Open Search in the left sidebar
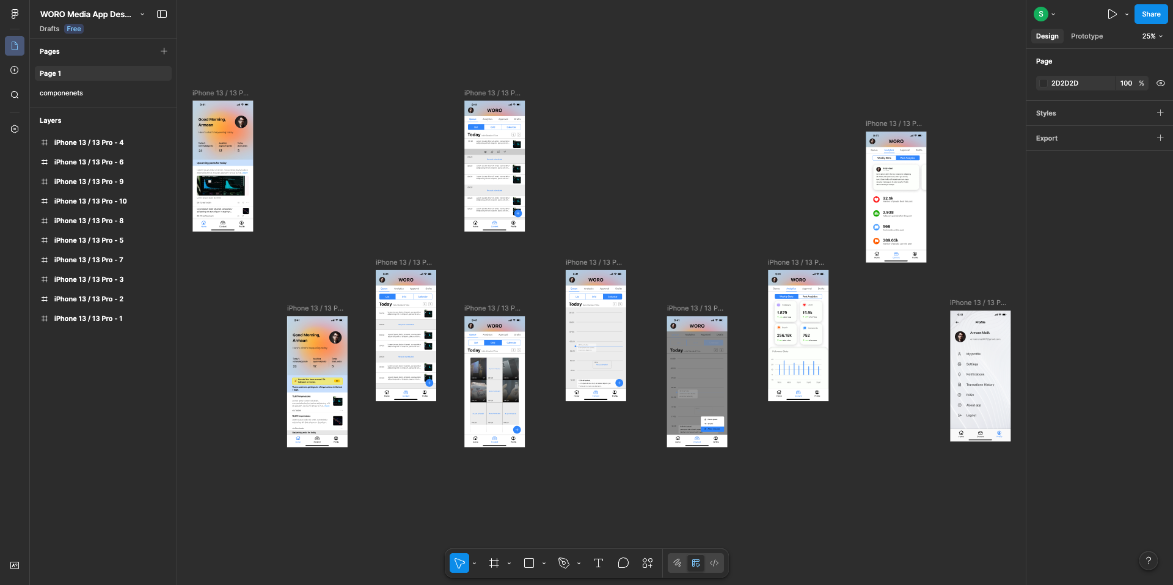Image resolution: width=1173 pixels, height=585 pixels. pos(14,95)
